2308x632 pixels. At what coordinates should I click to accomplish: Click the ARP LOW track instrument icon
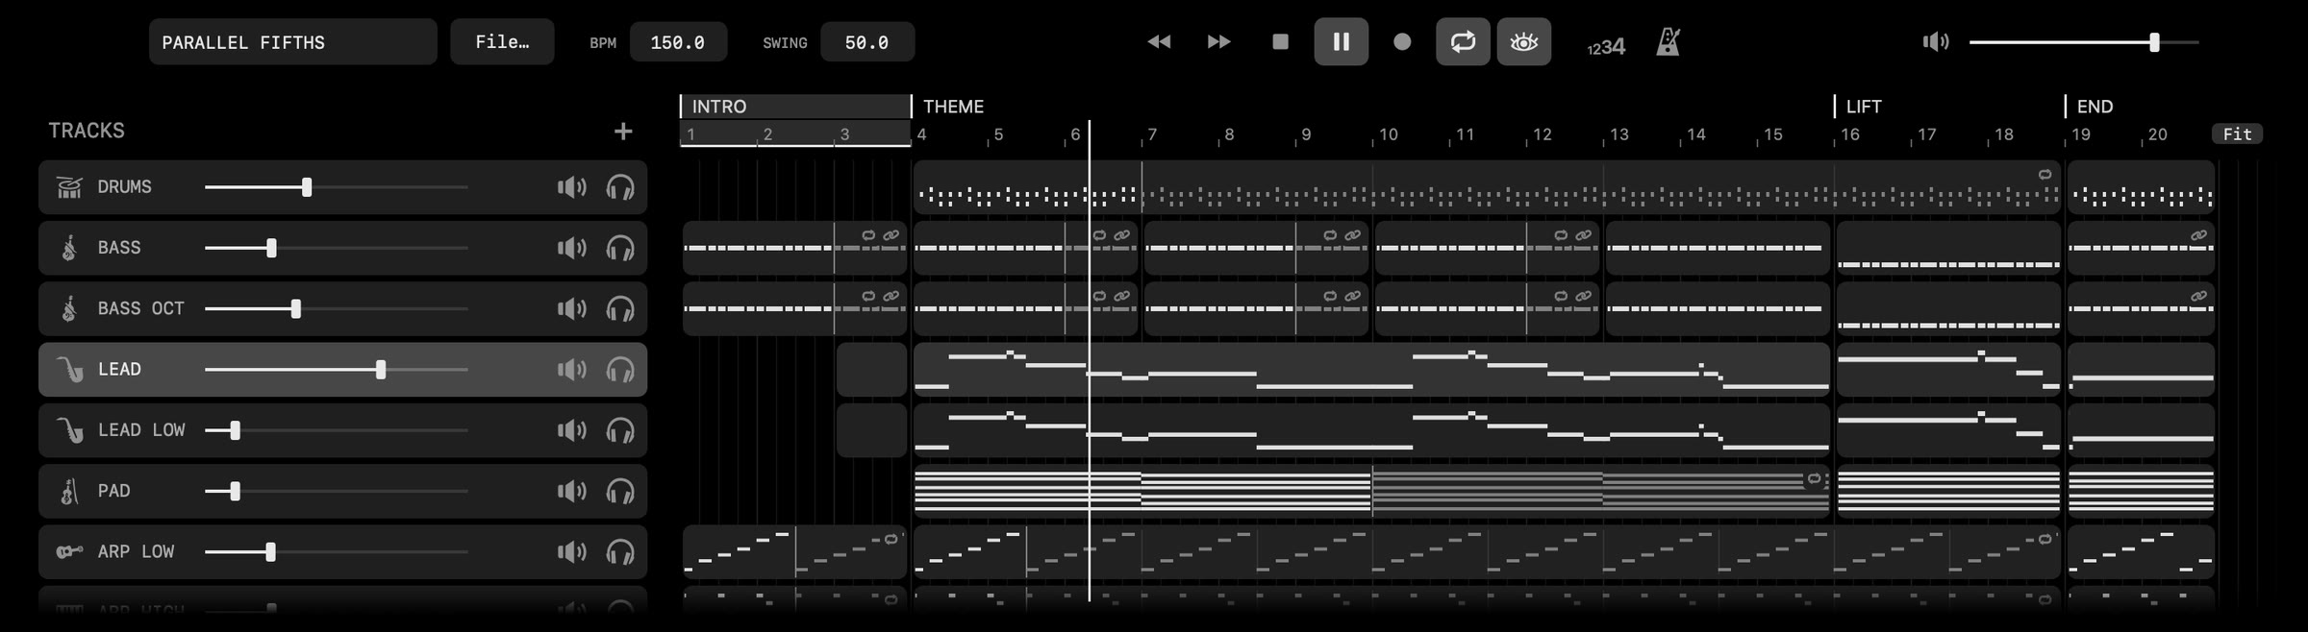point(69,552)
